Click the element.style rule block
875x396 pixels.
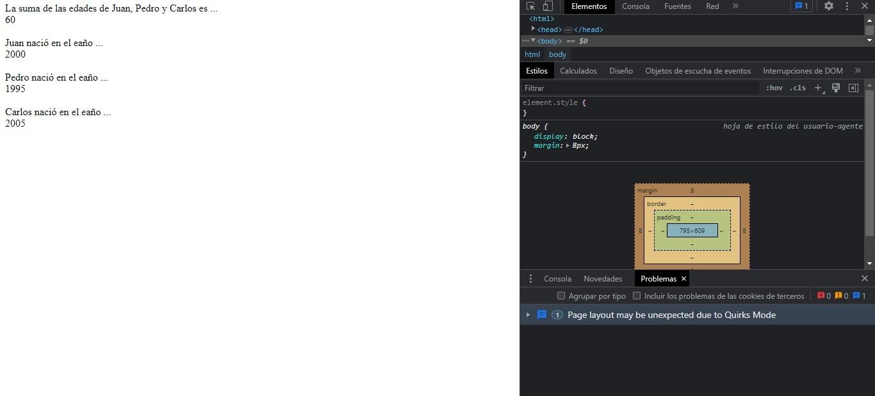[x=692, y=107]
